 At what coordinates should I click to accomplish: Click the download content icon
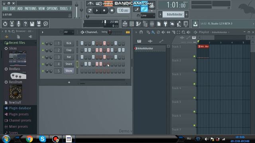pyautogui.click(x=195, y=24)
